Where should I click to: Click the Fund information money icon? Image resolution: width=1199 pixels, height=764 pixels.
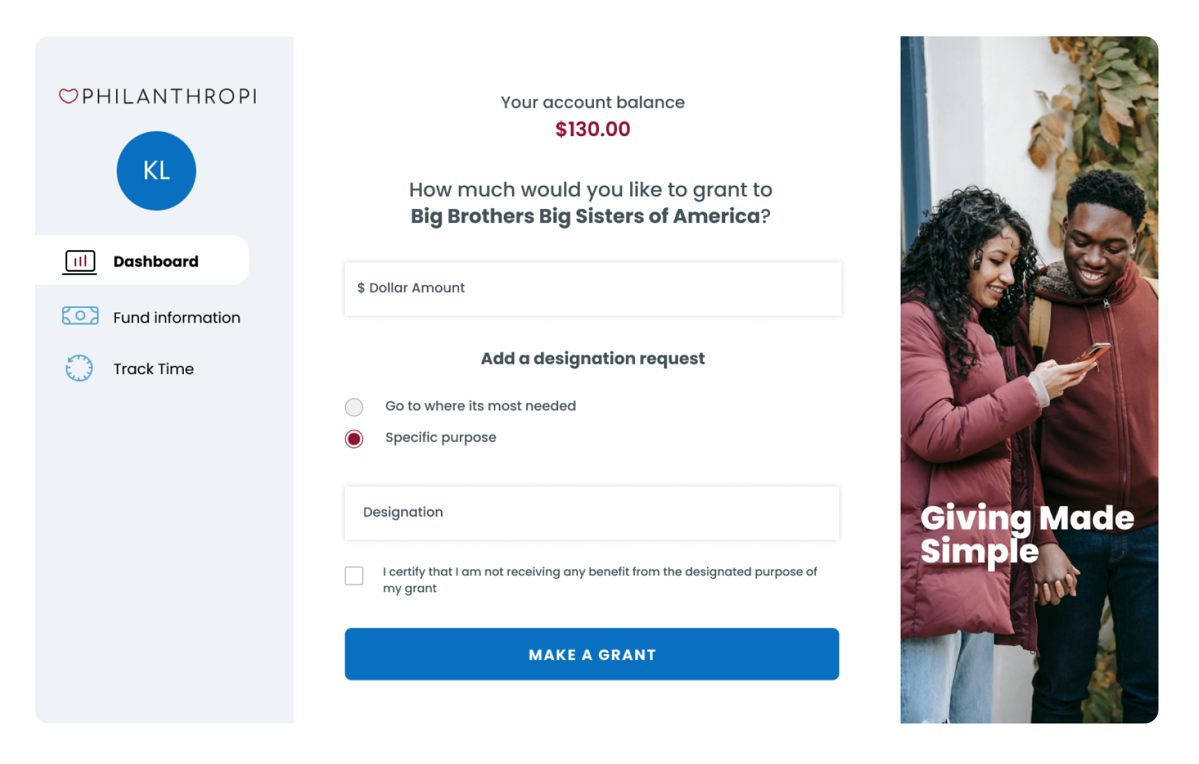click(80, 316)
